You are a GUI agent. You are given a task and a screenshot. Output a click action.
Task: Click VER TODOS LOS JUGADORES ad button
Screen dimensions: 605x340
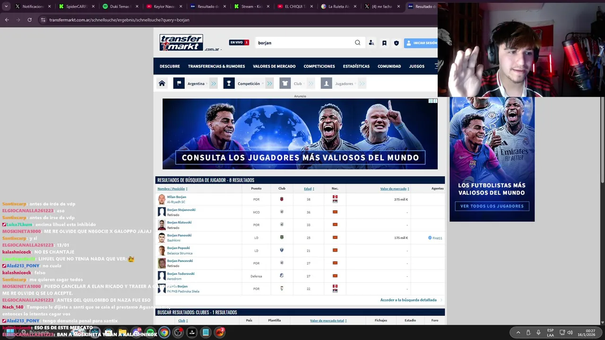492,206
